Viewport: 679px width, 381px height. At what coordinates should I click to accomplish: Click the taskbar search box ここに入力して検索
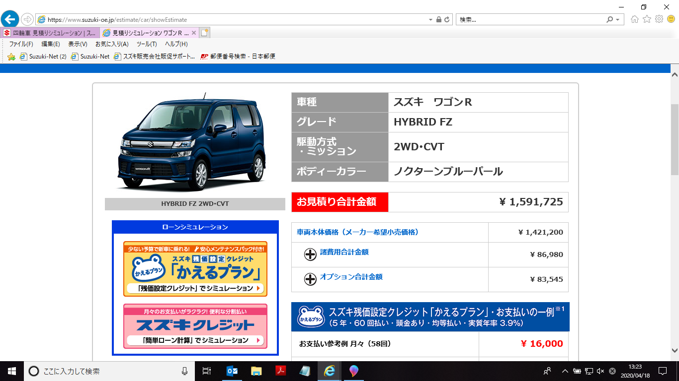[110, 371]
